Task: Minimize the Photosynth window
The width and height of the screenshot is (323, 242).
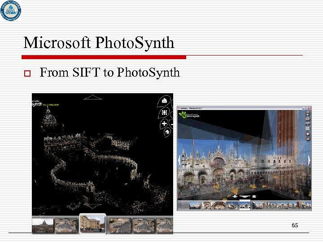Action: (303, 108)
